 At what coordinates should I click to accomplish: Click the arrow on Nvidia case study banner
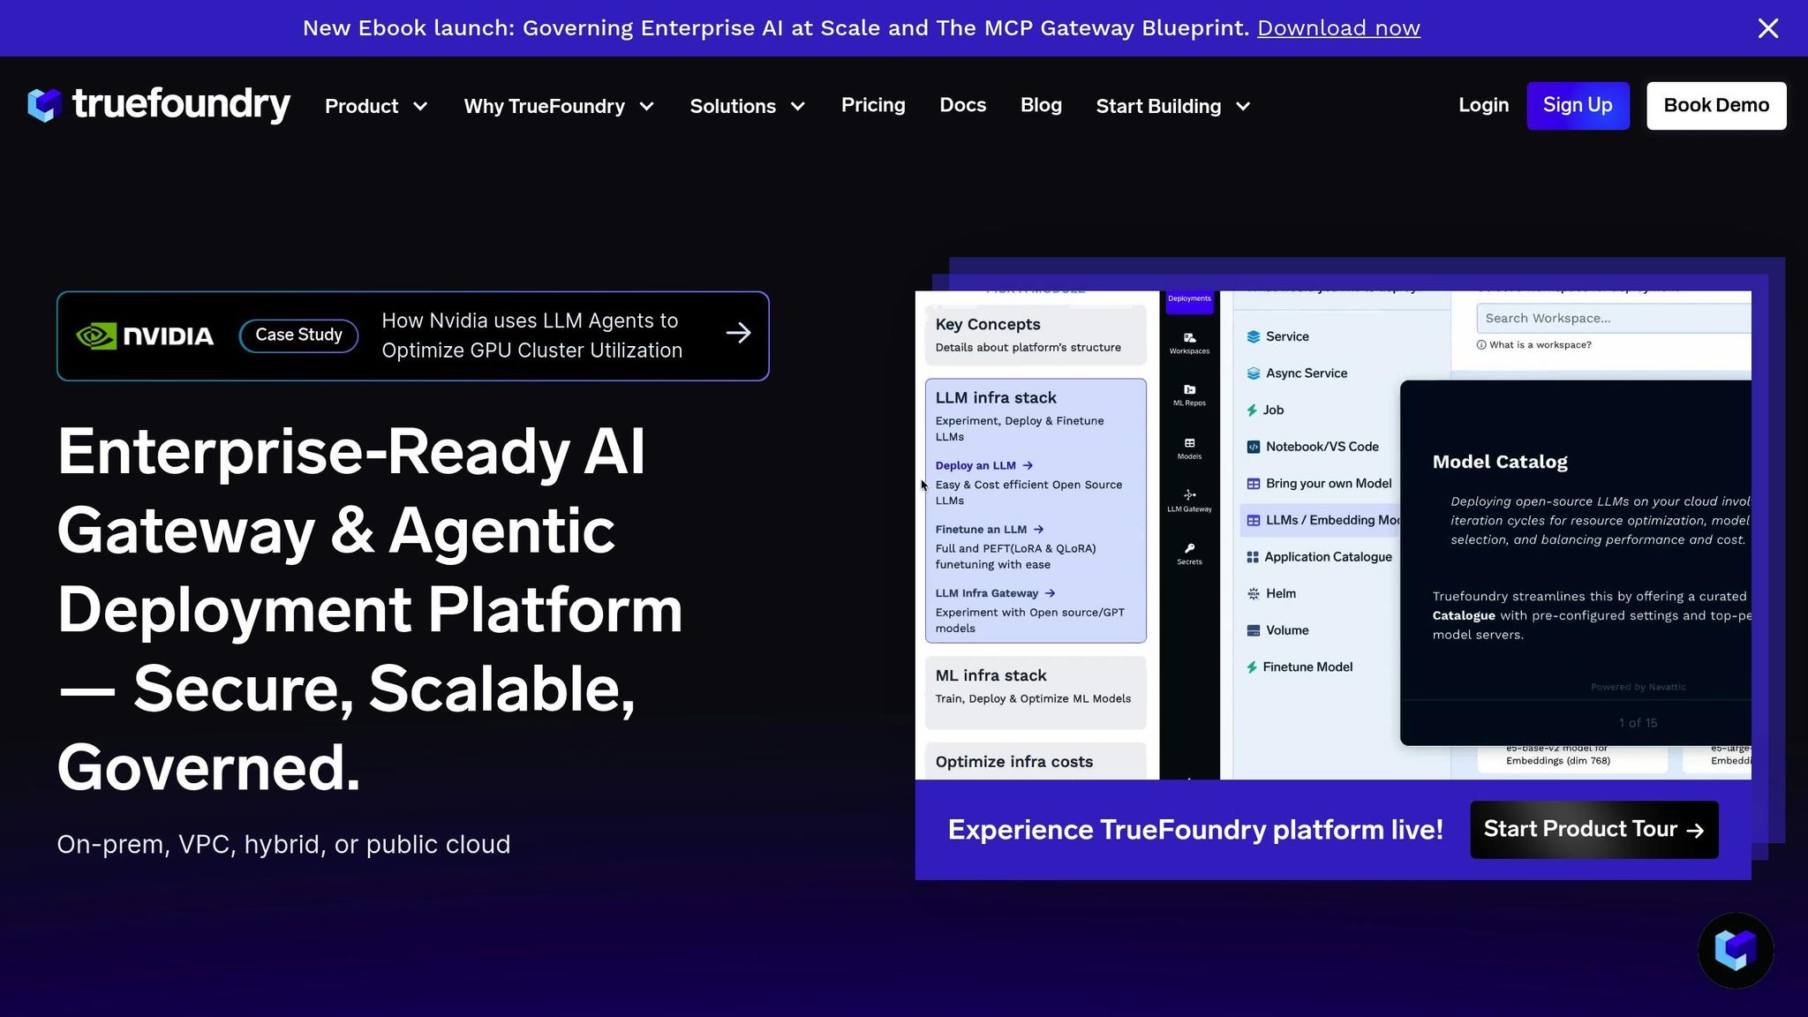[738, 334]
